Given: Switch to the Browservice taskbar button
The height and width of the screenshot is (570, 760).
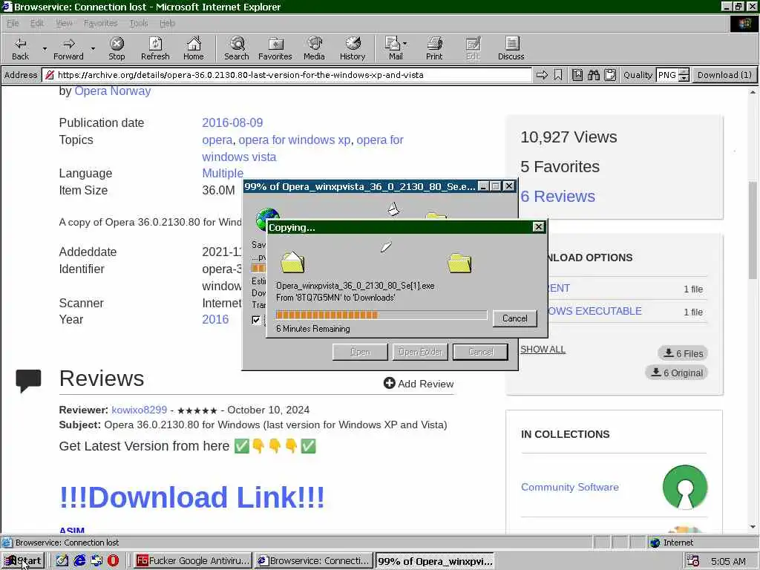Looking at the screenshot, I should click(314, 561).
